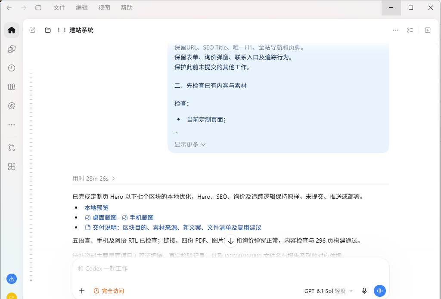Open the 视图 menu
The width and height of the screenshot is (441, 299).
point(104,8)
